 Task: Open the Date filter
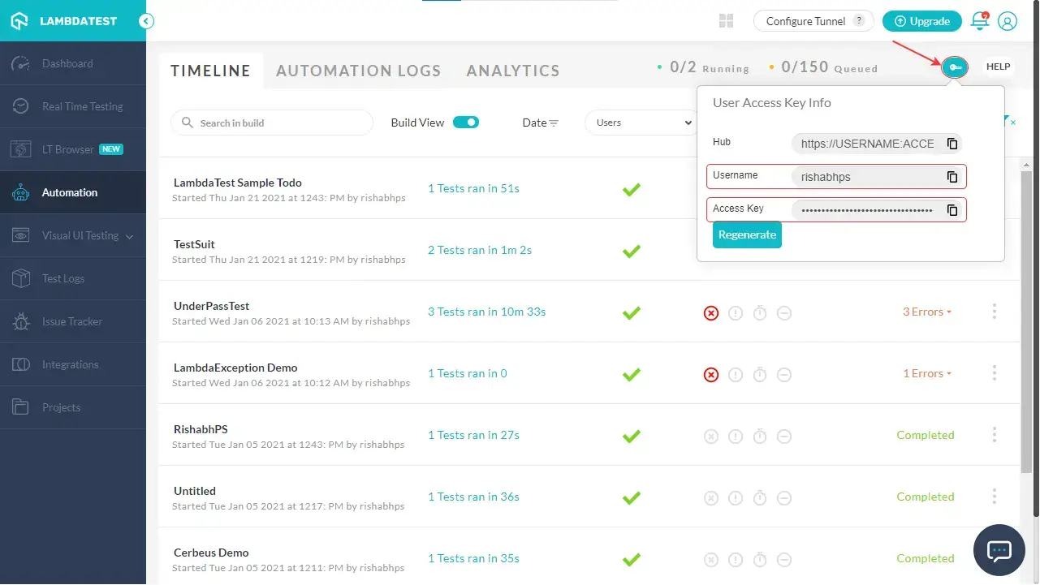[x=540, y=122]
